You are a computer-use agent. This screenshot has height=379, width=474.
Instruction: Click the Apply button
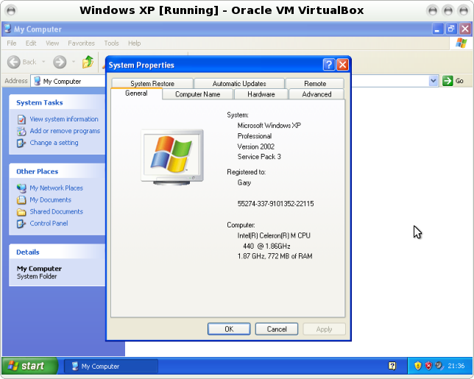[x=324, y=329]
